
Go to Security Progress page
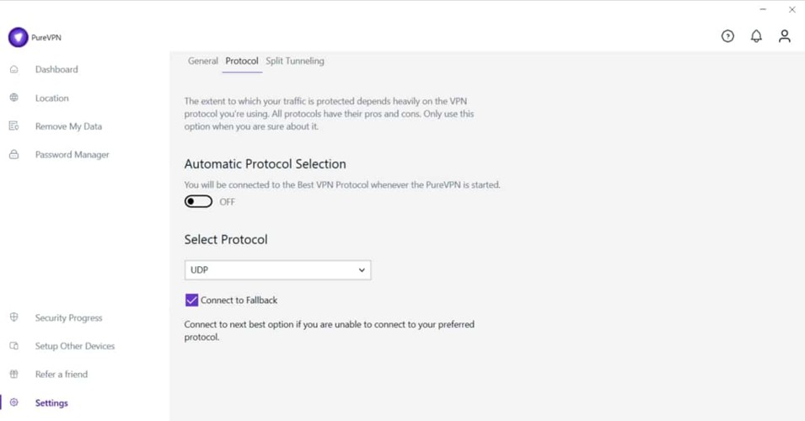[x=68, y=318]
